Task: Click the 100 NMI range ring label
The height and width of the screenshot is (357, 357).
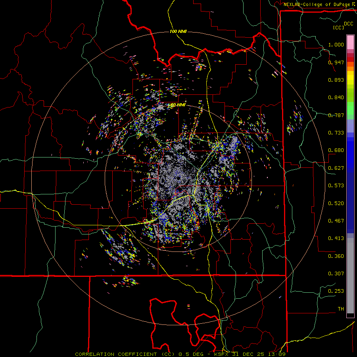Action: [178, 31]
